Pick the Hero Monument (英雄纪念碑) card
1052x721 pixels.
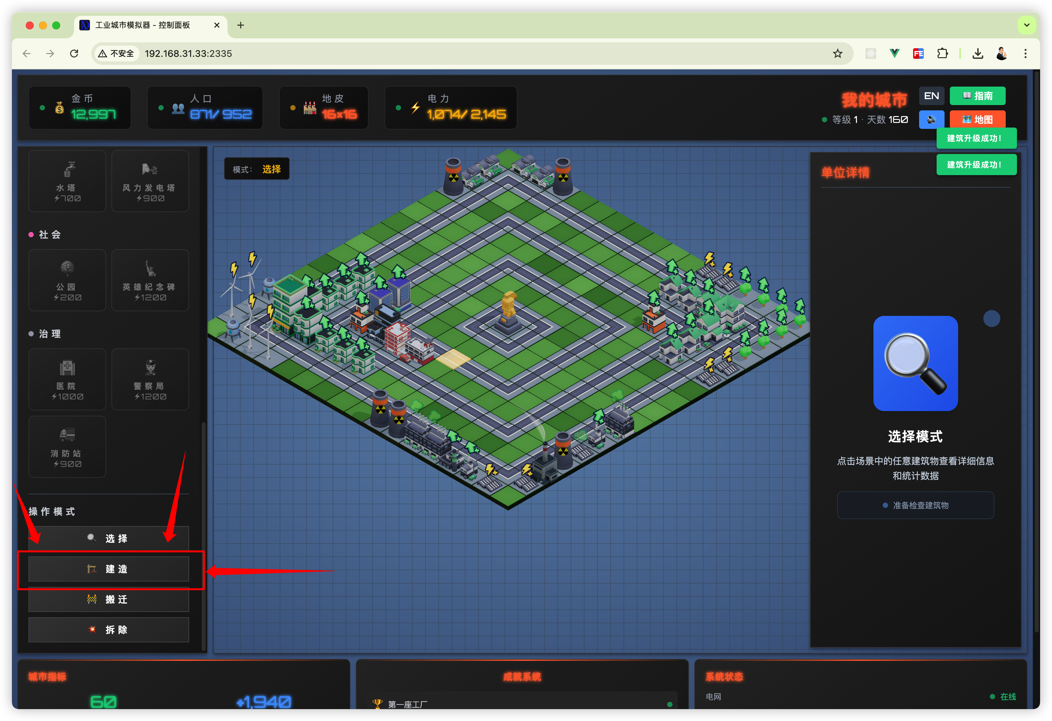[150, 280]
